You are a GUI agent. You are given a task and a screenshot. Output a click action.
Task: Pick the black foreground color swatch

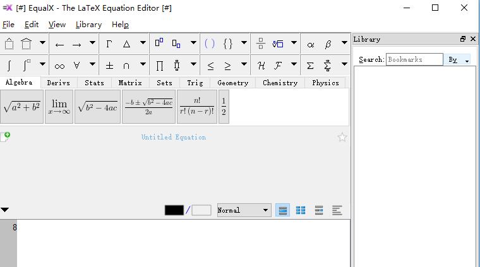[174, 210]
